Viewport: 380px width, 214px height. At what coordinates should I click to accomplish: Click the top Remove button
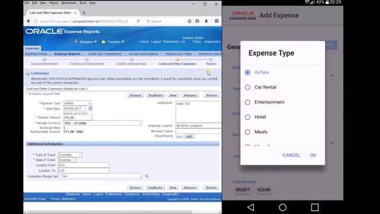[x=190, y=95]
